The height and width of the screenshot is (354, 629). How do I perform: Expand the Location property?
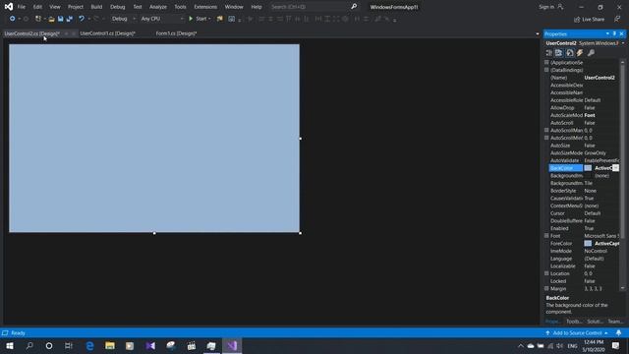pos(546,273)
